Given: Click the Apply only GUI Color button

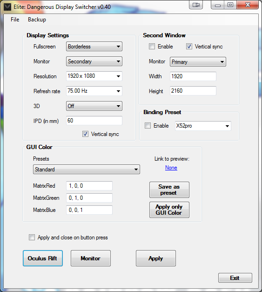Looking at the screenshot, I should point(169,210).
